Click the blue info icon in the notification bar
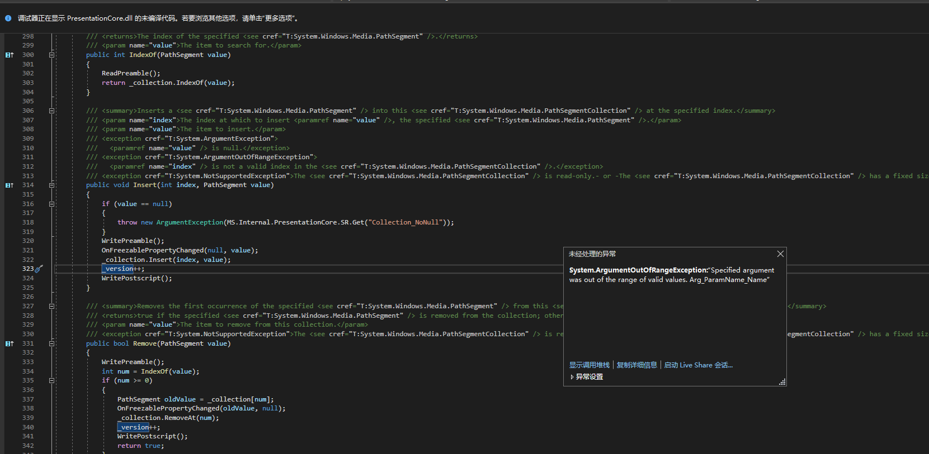Image resolution: width=929 pixels, height=454 pixels. [8, 18]
